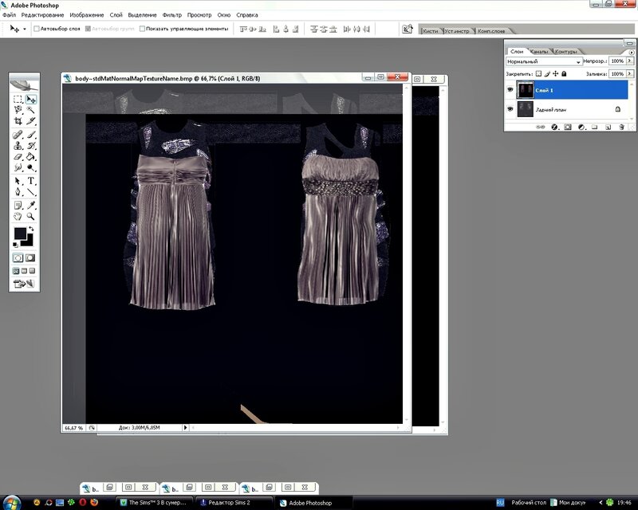Viewport: 638px width, 510px height.
Task: Select the Crop tool
Action: 18,121
